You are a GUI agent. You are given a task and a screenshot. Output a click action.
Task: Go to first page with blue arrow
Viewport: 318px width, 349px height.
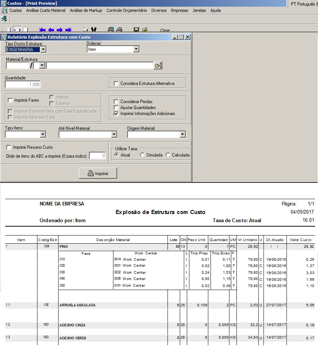(x=43, y=30)
